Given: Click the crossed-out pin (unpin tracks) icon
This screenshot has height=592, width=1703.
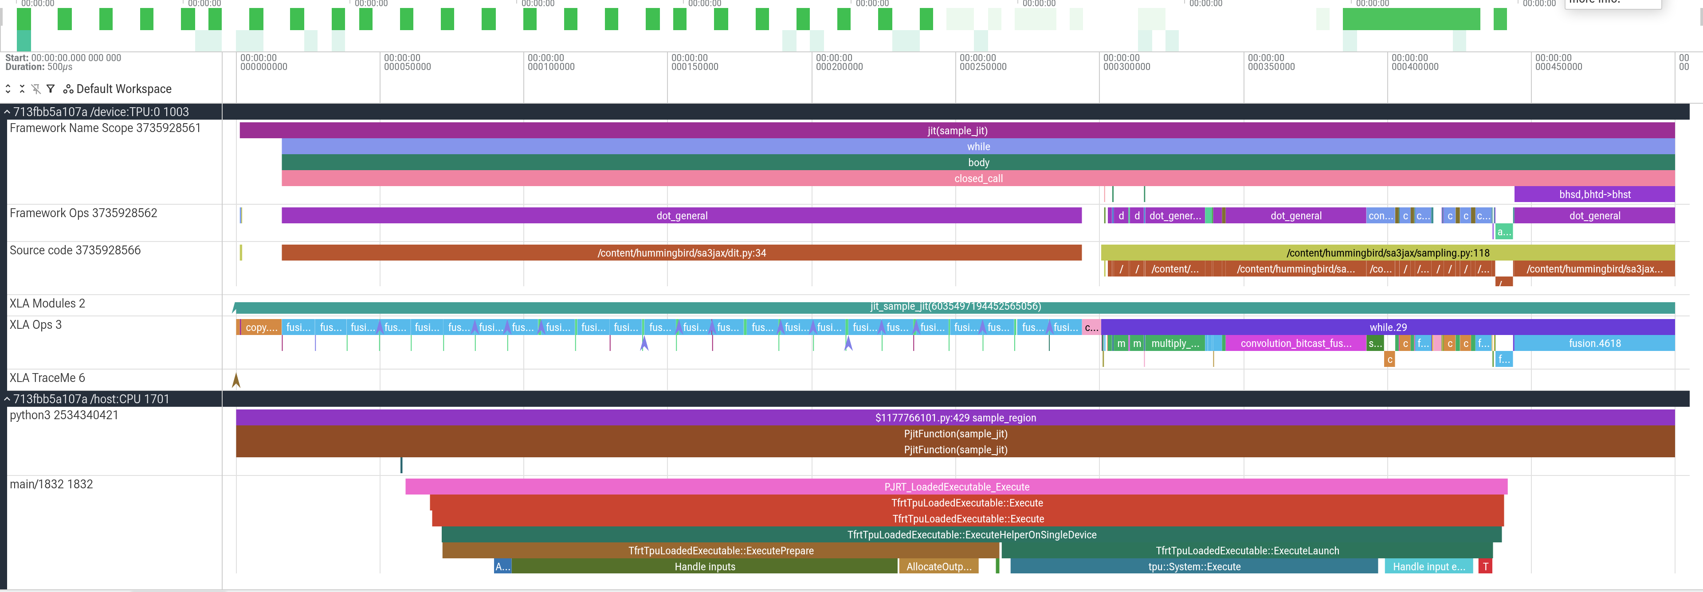Looking at the screenshot, I should point(35,89).
